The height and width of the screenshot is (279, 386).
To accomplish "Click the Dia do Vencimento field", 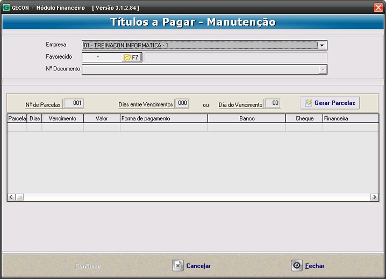I will pos(273,103).
